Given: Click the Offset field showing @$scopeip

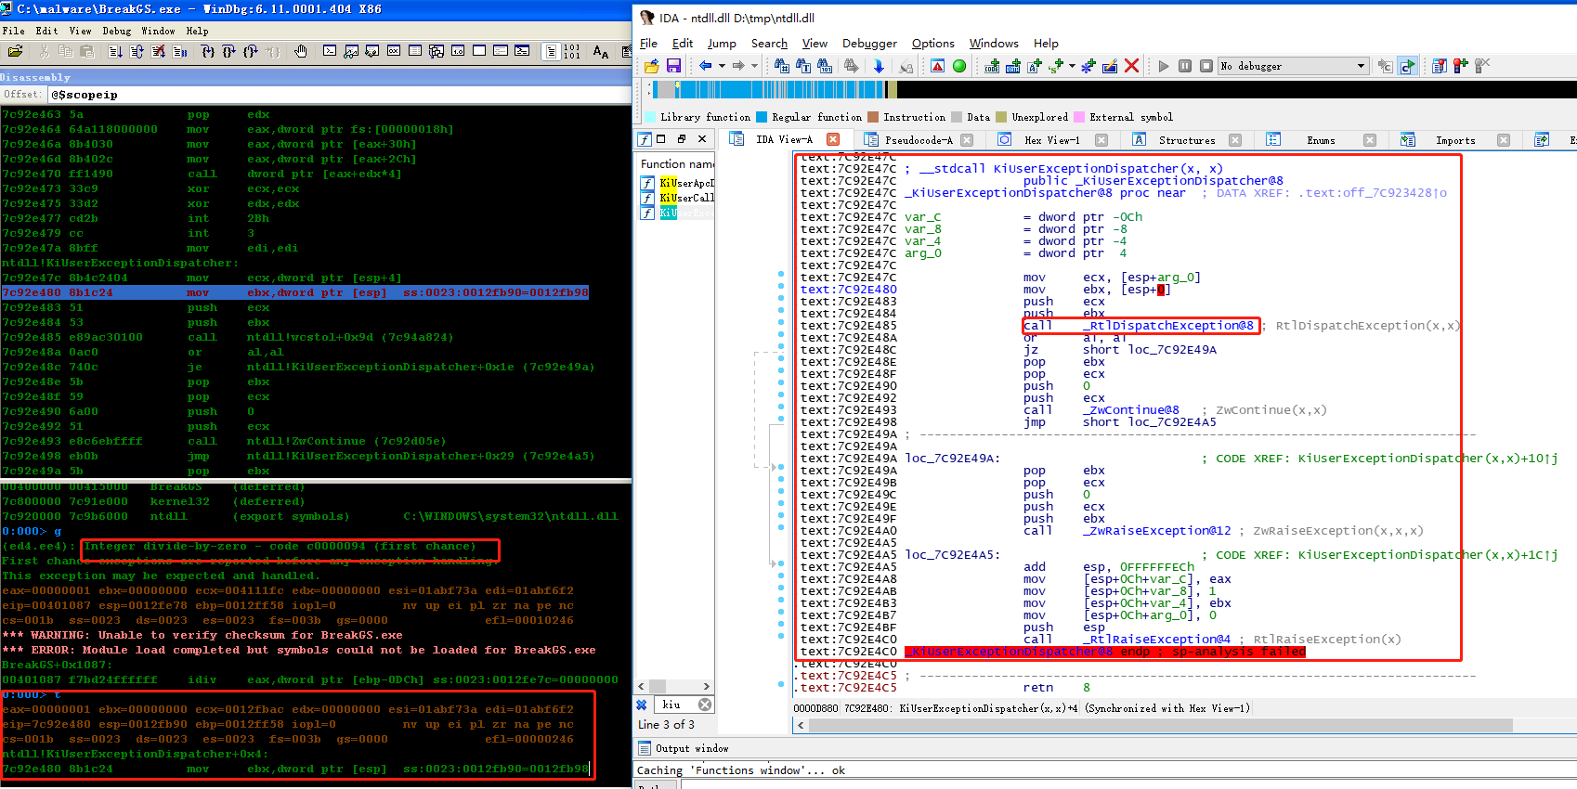Looking at the screenshot, I should click(339, 95).
